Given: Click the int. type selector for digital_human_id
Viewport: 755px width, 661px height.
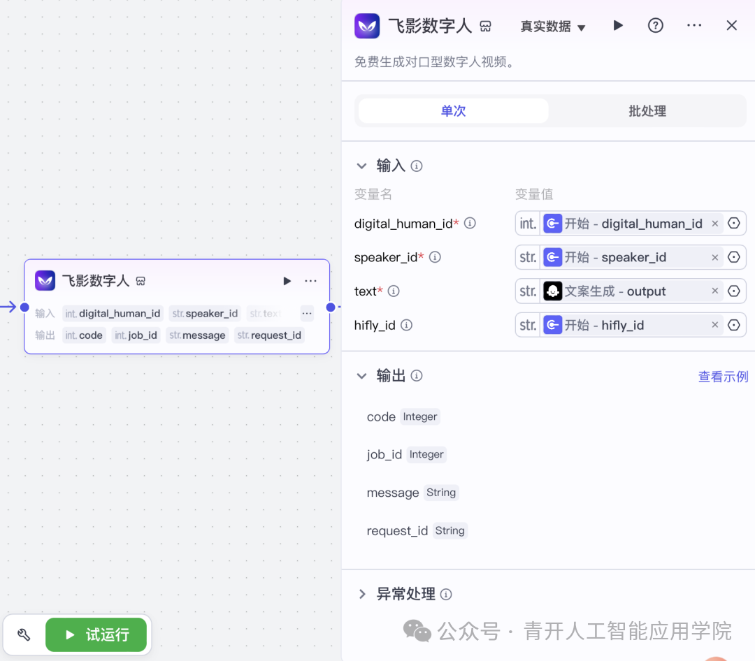Looking at the screenshot, I should (528, 224).
